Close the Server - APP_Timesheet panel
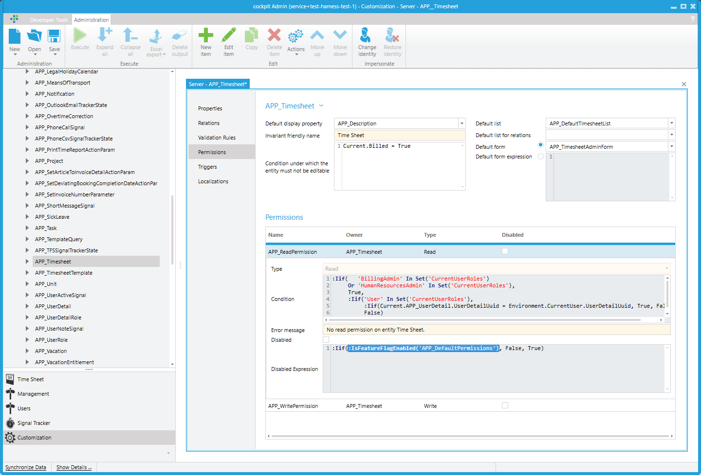 click(x=684, y=84)
